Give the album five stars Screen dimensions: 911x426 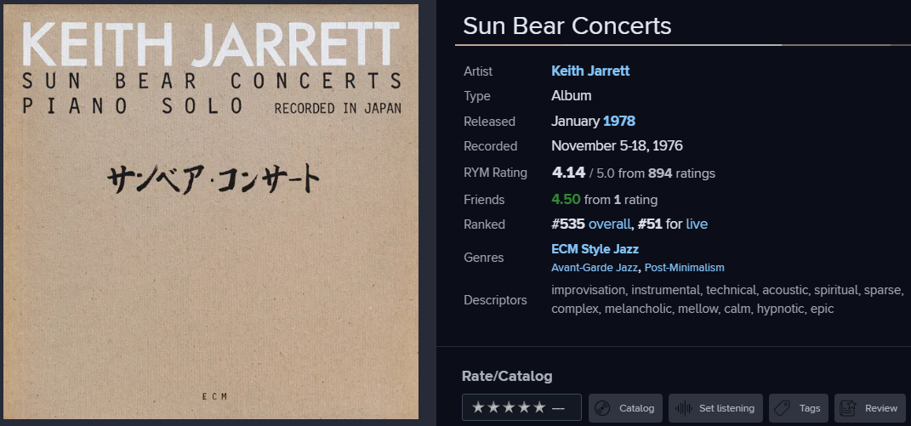(540, 407)
